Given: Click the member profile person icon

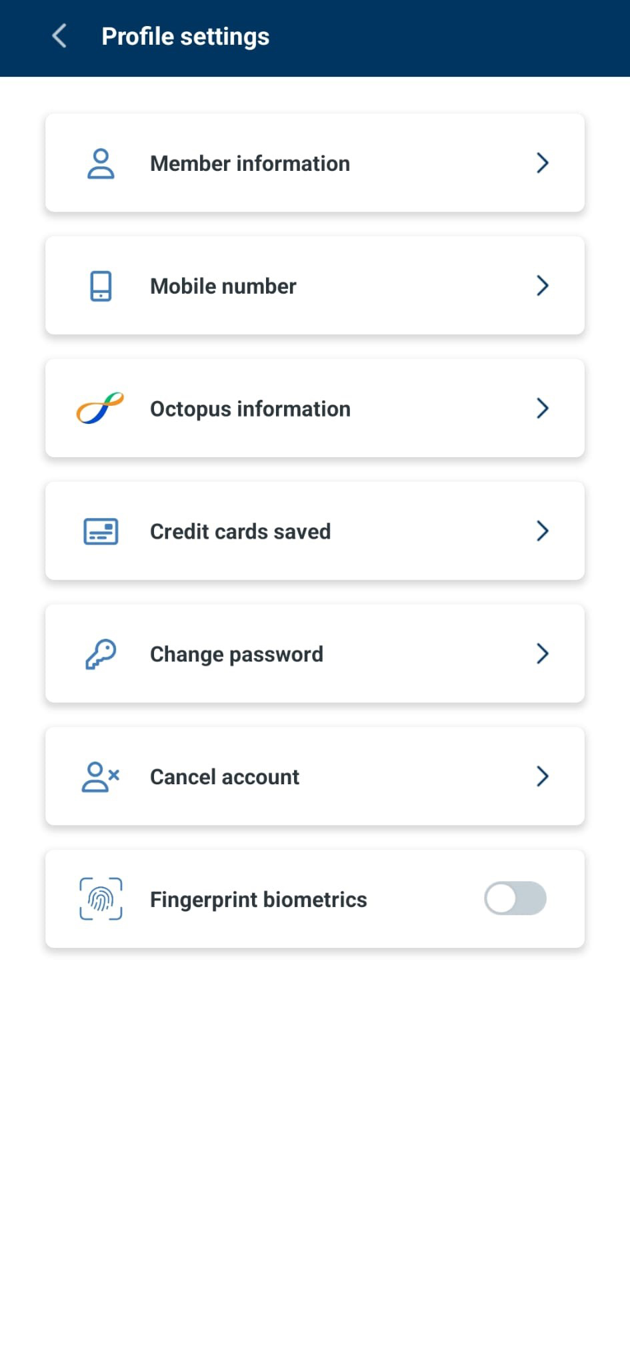Looking at the screenshot, I should coord(101,164).
